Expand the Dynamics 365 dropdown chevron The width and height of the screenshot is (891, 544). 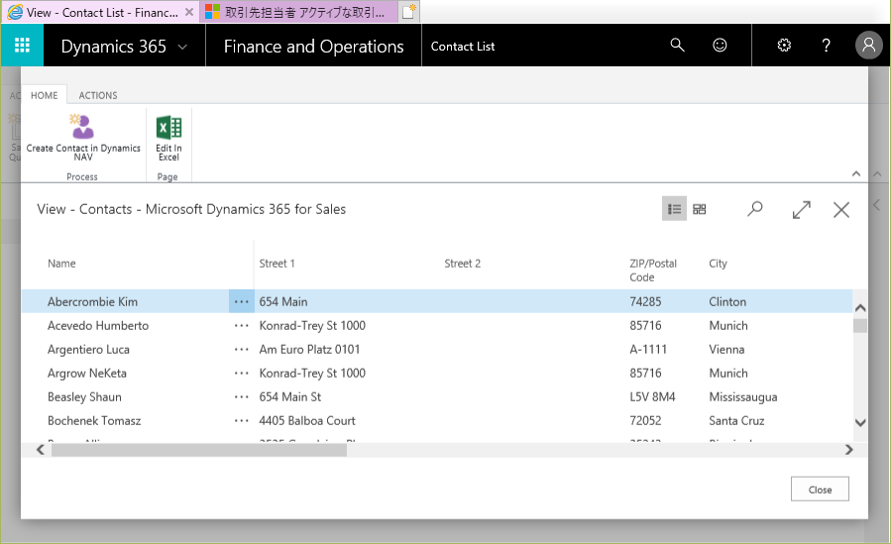click(x=182, y=47)
